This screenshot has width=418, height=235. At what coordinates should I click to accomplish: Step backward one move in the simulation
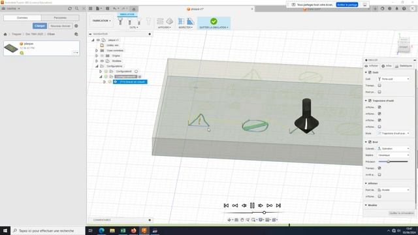click(244, 206)
